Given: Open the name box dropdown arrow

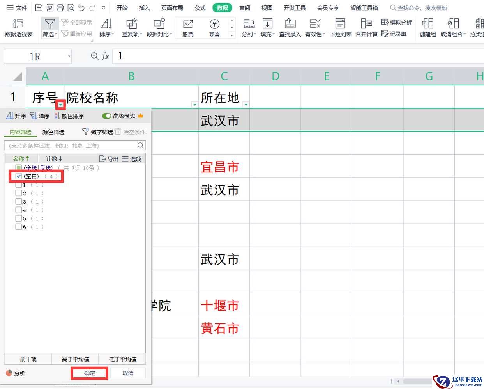Looking at the screenshot, I should 69,57.
